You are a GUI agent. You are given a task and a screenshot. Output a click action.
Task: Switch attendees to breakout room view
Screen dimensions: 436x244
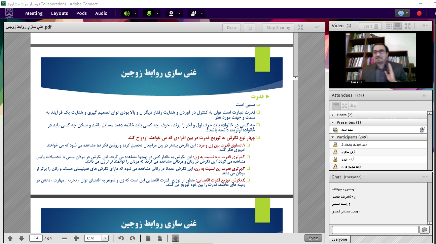click(344, 106)
